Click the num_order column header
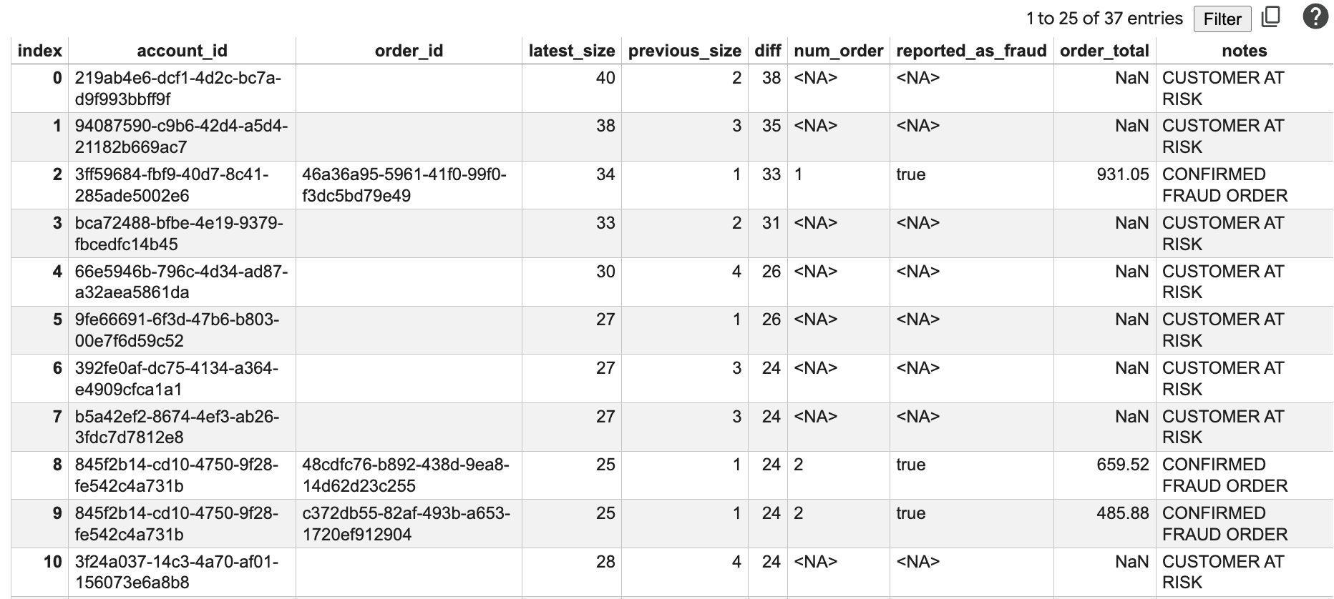This screenshot has width=1334, height=599. [838, 51]
